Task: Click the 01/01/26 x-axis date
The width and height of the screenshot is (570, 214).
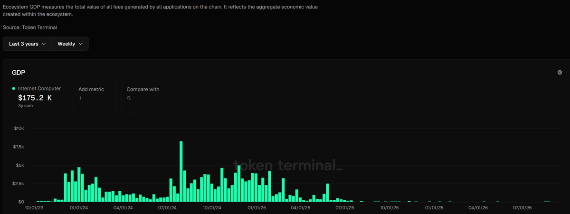Action: coord(434,208)
